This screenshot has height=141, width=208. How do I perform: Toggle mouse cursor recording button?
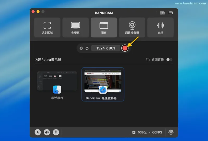click(x=38, y=132)
